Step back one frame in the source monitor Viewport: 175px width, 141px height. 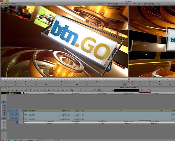click(26, 82)
